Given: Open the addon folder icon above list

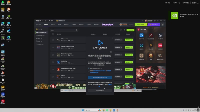Looking at the screenshot, I should pos(121,30).
